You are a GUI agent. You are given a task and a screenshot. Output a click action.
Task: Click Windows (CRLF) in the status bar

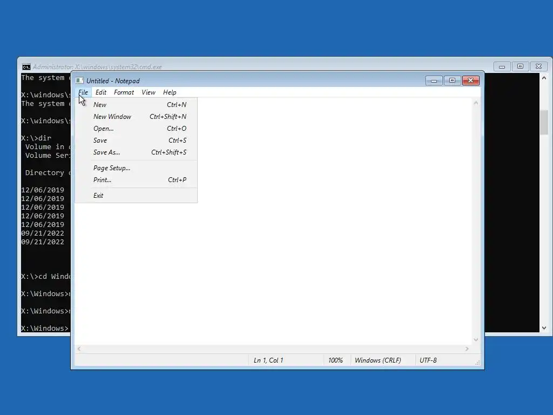(x=377, y=360)
